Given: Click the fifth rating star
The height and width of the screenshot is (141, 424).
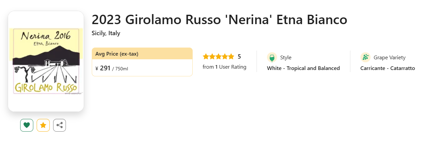Looking at the screenshot, I should coord(231,57).
